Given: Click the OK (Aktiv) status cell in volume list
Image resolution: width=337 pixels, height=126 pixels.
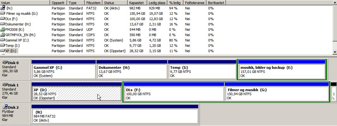Looking at the screenshot, I should pos(112,8).
